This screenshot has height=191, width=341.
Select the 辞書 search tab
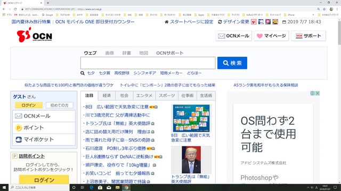pos(127,53)
